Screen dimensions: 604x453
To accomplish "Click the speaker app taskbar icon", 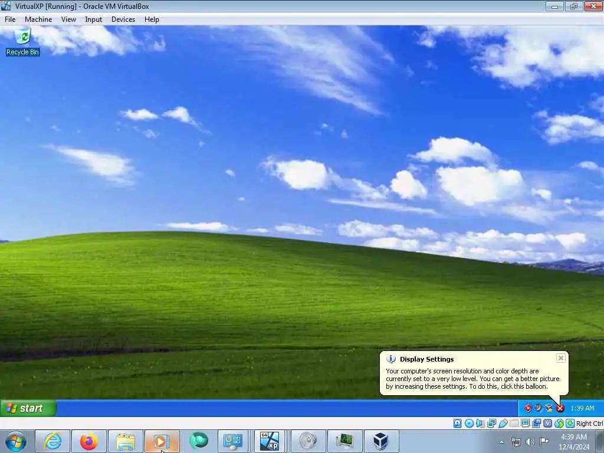I will [308, 441].
